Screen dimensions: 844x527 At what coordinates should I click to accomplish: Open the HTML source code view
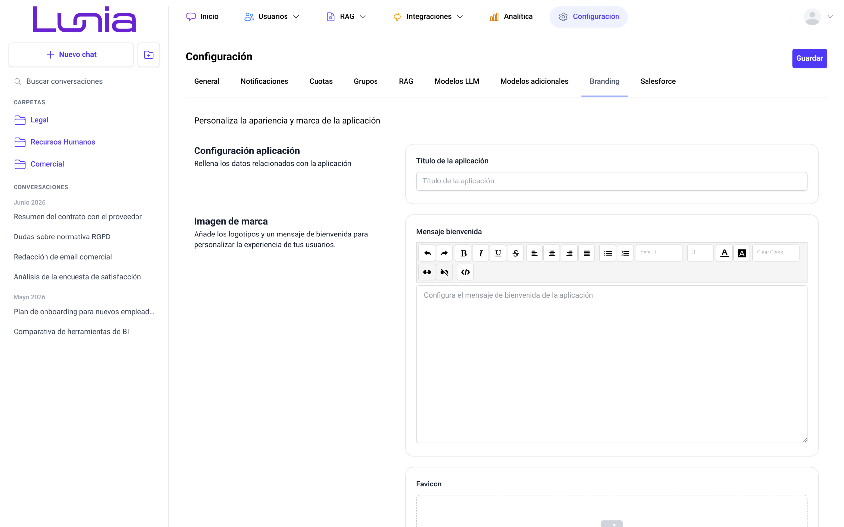[465, 272]
